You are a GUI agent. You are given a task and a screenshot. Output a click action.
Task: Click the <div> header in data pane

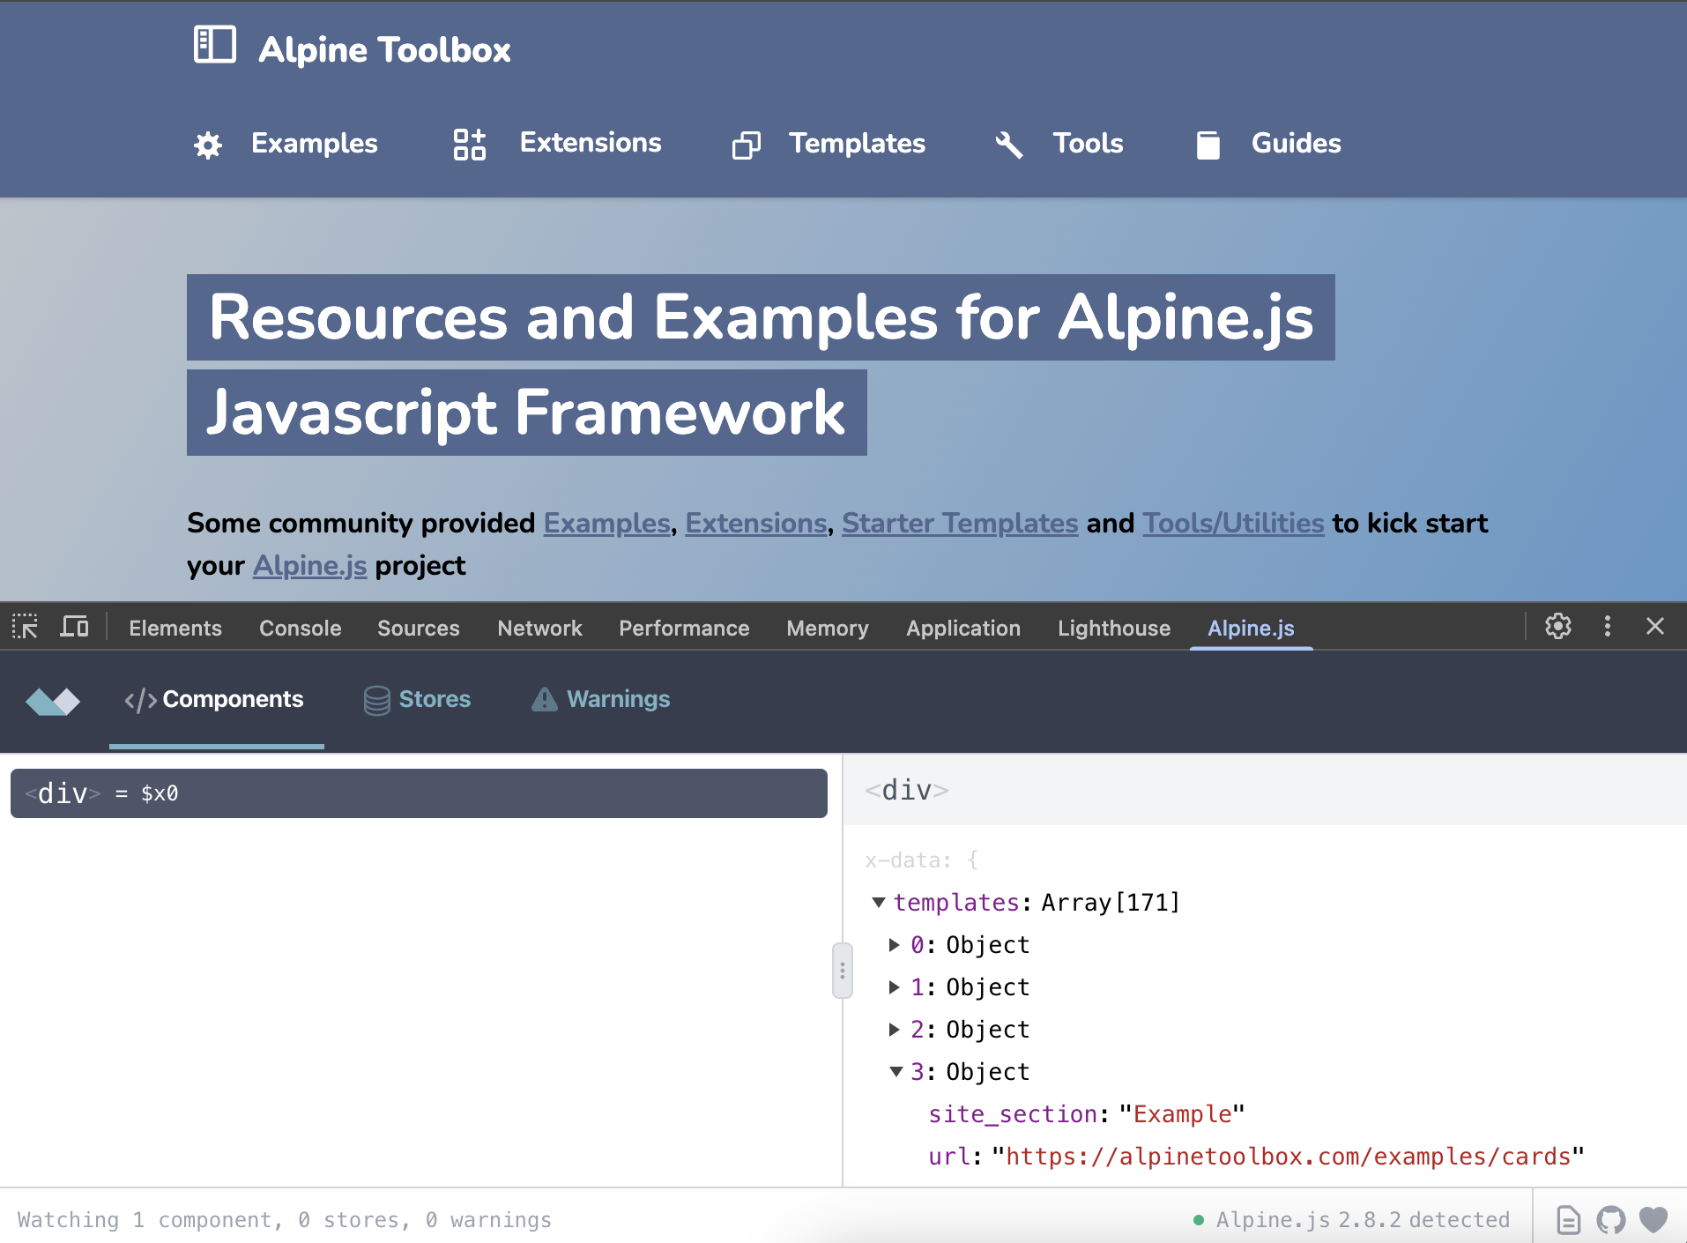(x=907, y=790)
